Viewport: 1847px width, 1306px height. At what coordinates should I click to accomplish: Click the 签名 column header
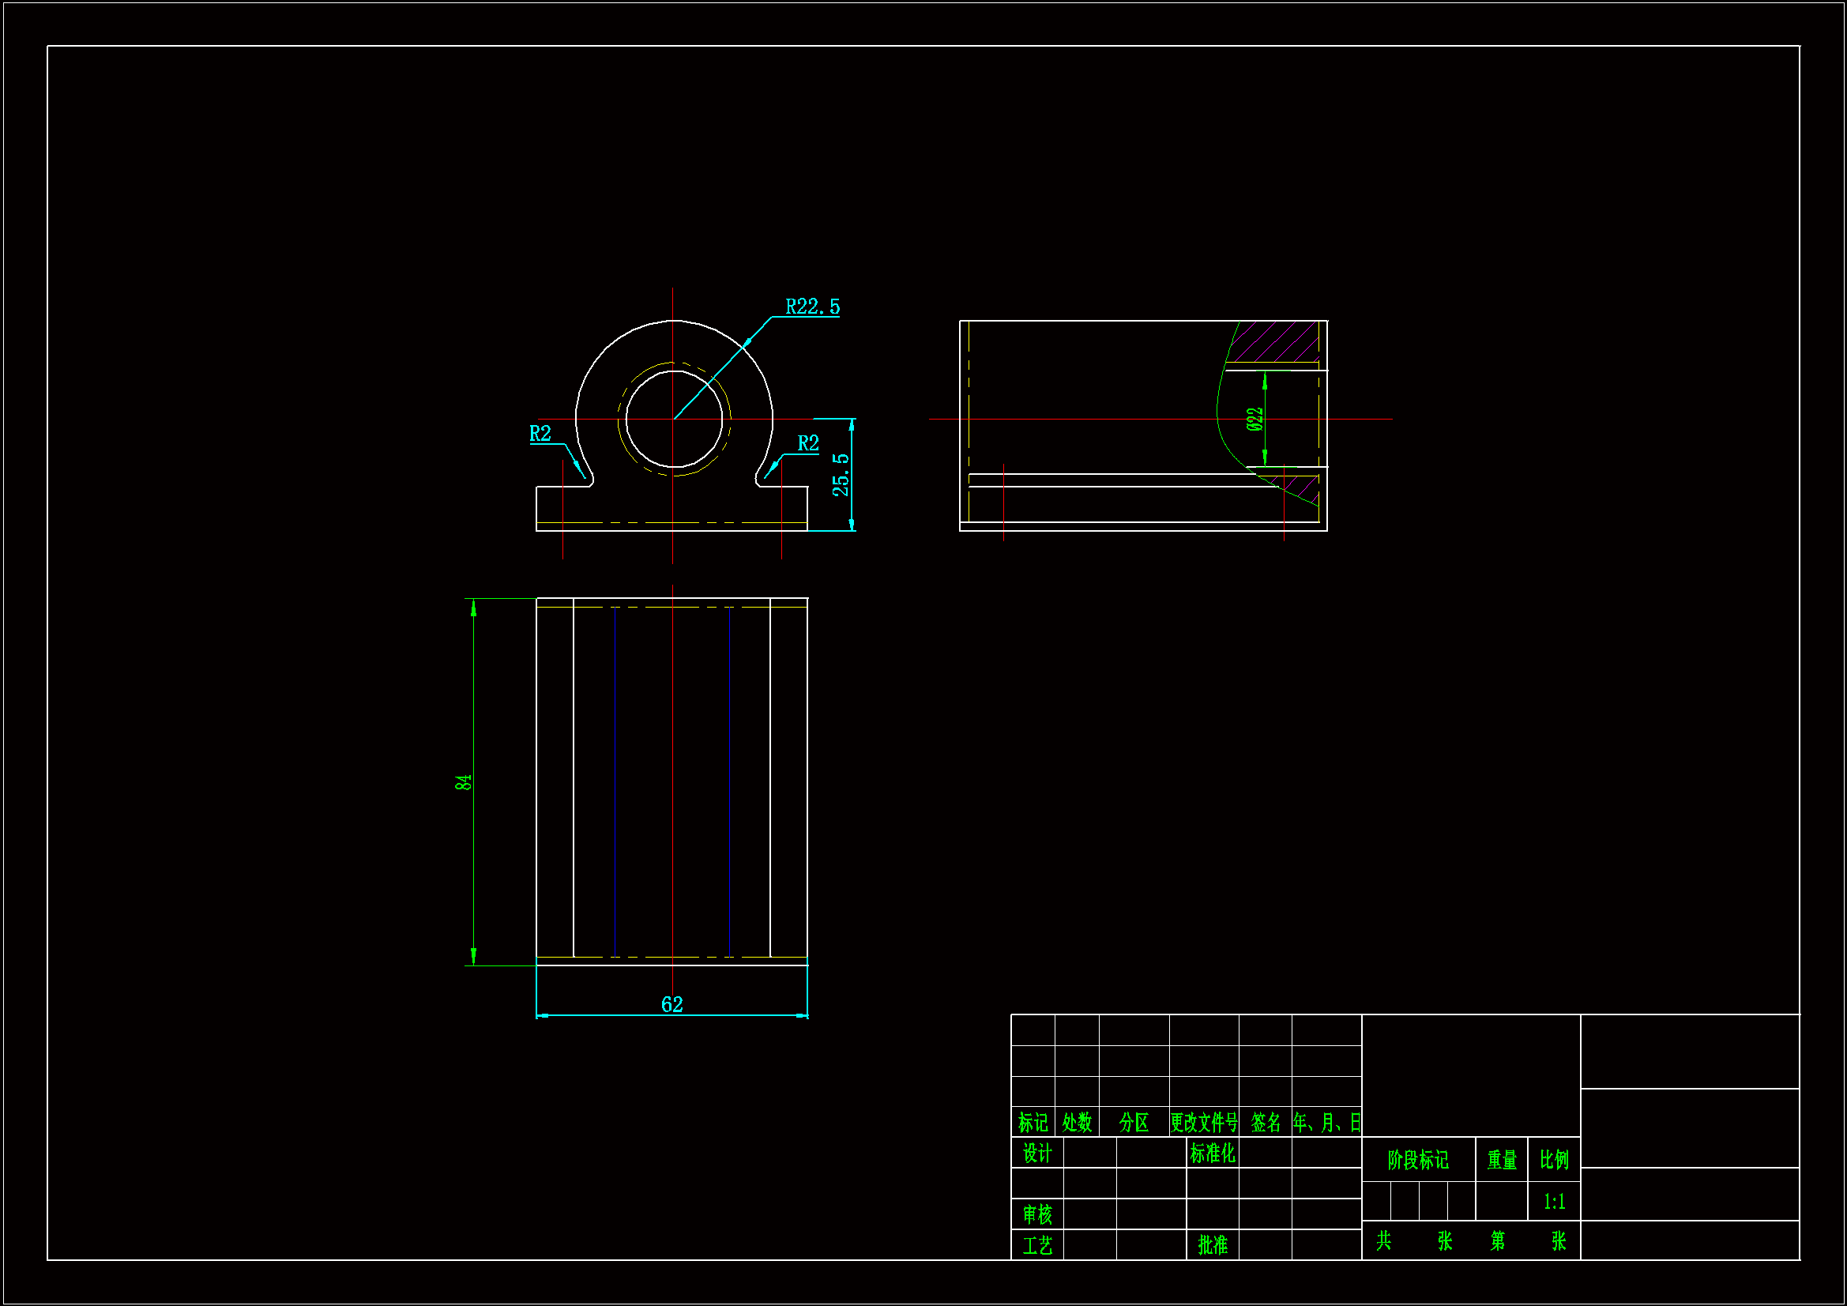[1266, 1123]
